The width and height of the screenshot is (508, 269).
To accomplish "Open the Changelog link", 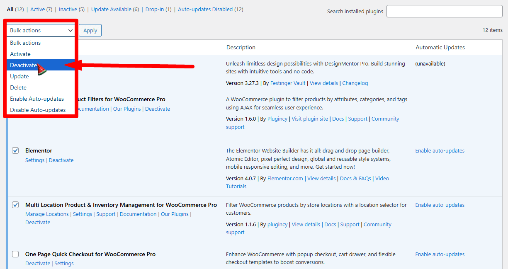I will (355, 83).
